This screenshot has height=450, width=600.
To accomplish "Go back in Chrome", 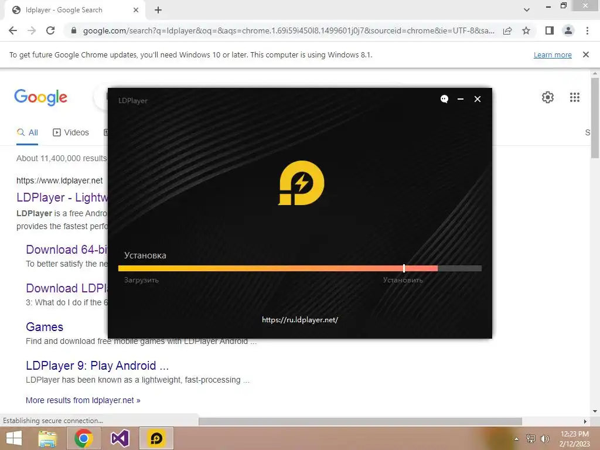I will coord(13,30).
